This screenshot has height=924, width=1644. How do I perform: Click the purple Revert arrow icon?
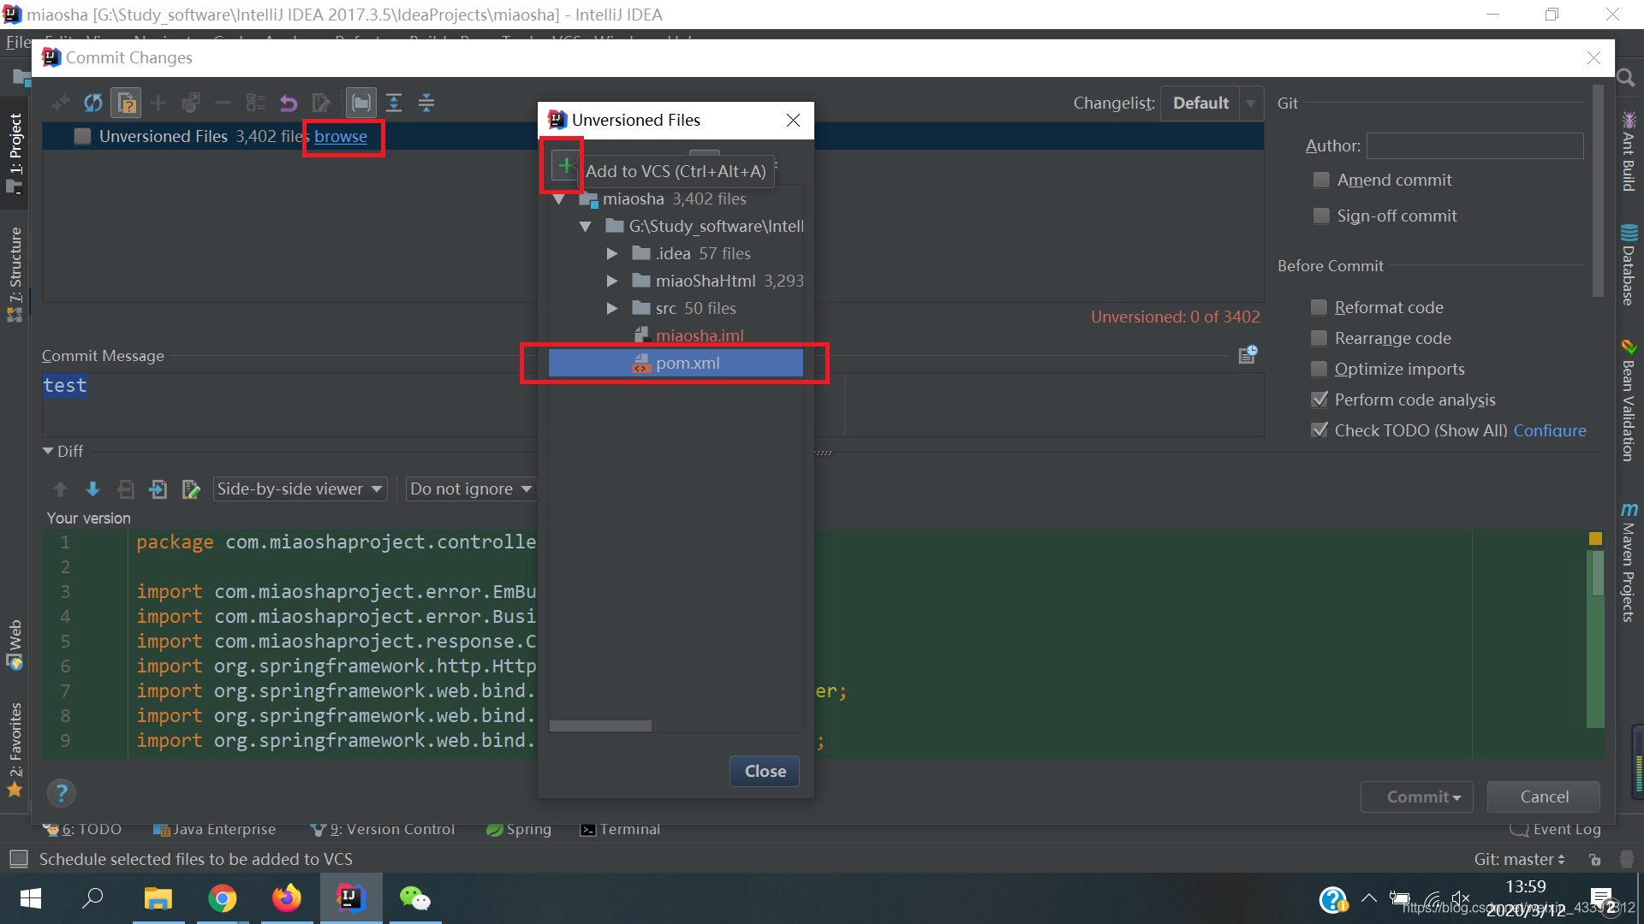click(x=289, y=104)
